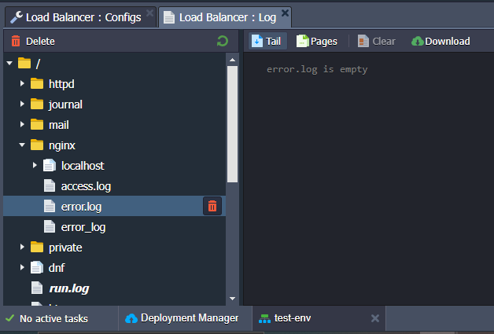Click the document icon on Log tab
This screenshot has width=494, height=334.
click(169, 17)
